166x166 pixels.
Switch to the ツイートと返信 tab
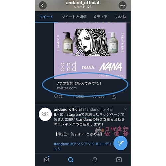pyautogui.click(x=74, y=17)
